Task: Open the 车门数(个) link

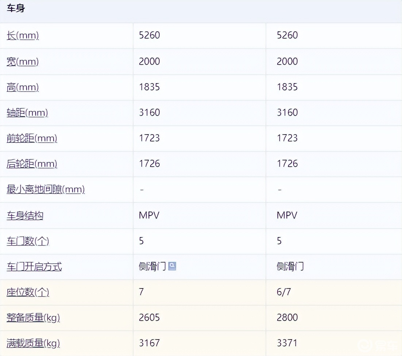Action: (x=28, y=241)
